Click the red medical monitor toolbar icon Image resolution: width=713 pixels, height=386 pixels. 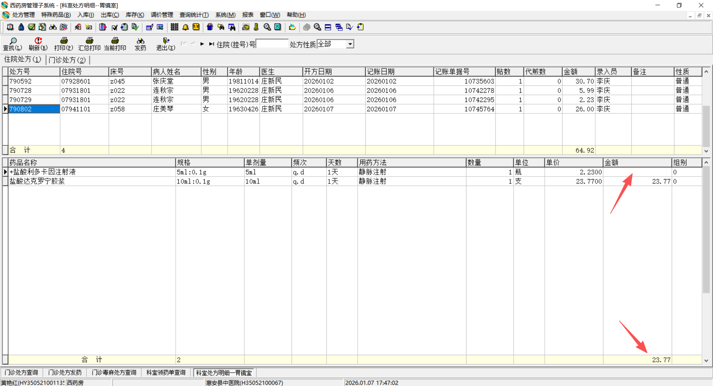(10, 27)
